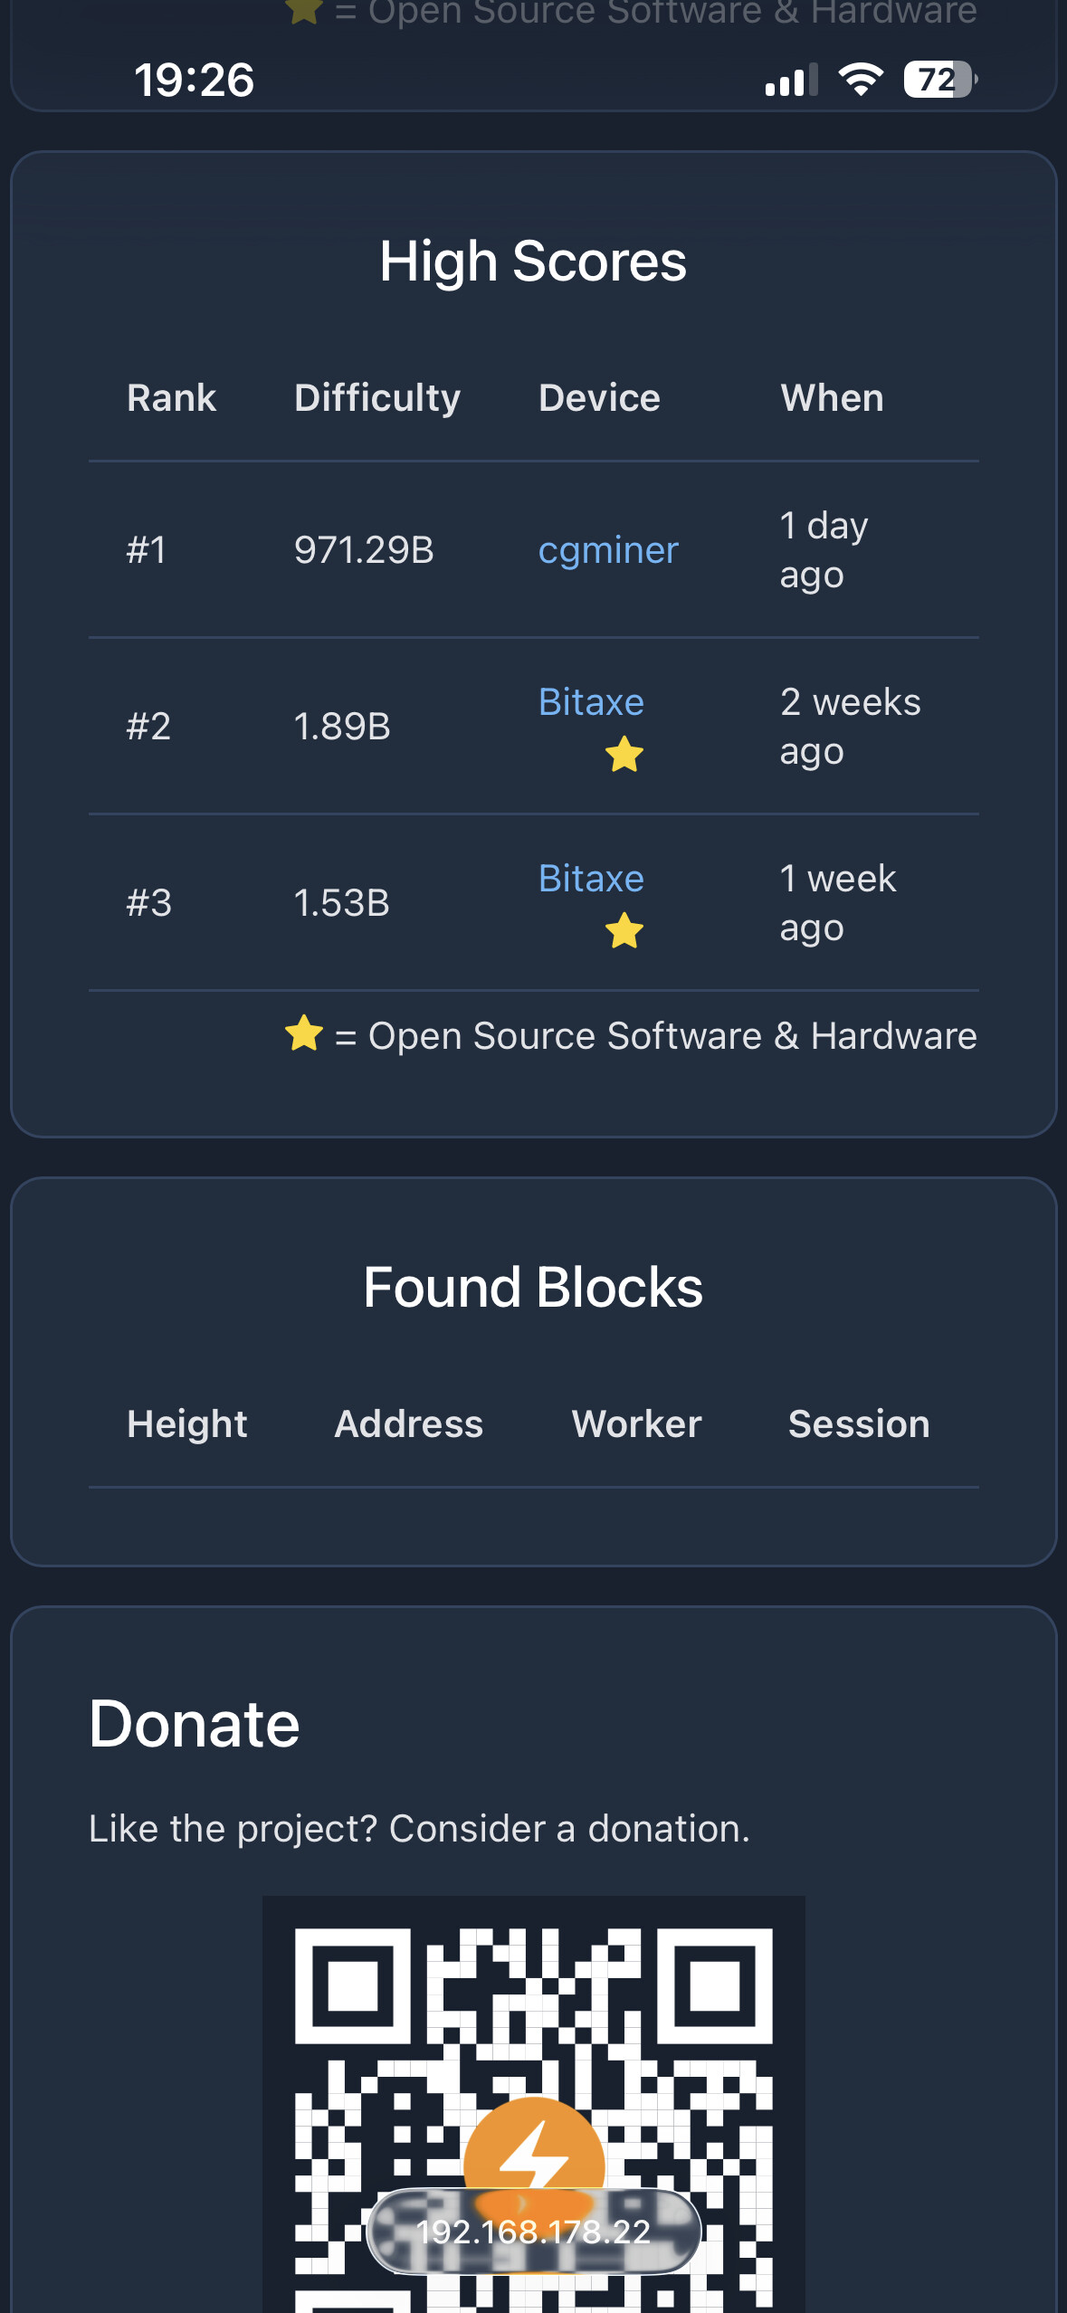Screen dimensions: 1067x2313
Task: Tap the Device column header
Action: tap(599, 398)
